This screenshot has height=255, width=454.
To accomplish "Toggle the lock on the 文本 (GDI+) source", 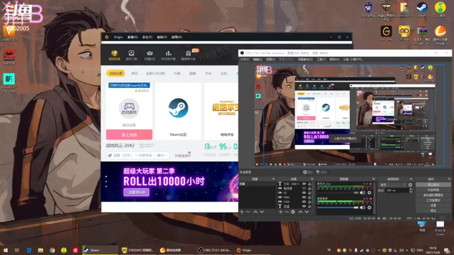I will point(309,184).
